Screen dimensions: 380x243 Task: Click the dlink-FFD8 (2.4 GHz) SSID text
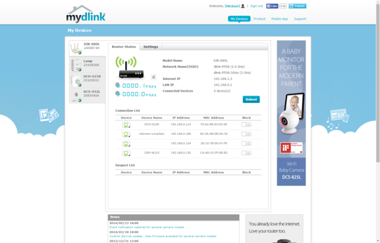[229, 67]
